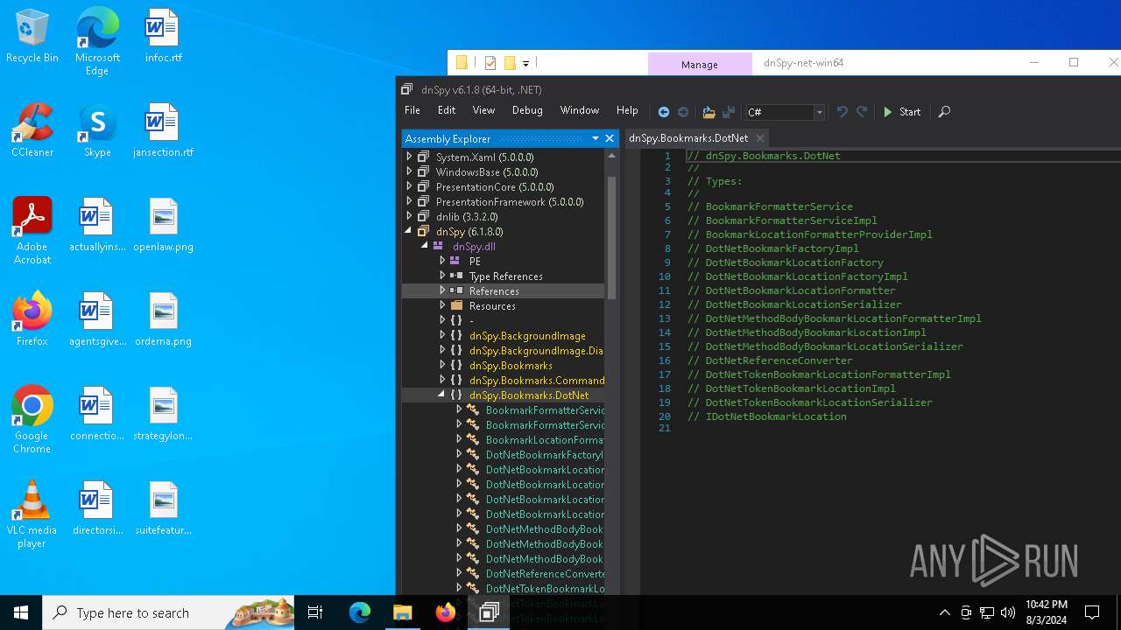Click the DotNetBookmarkLocationFactory comment line
The height and width of the screenshot is (630, 1121).
pos(786,262)
